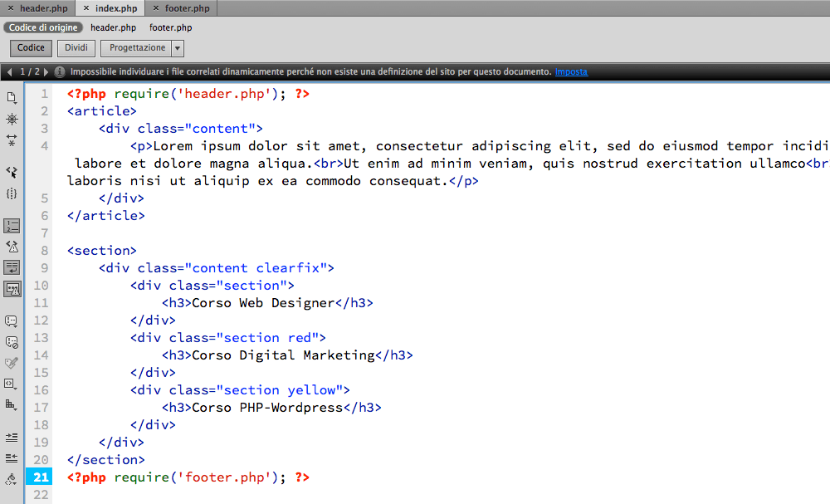Click the Select Parent Tag icon
The width and height of the screenshot is (830, 504).
(x=12, y=172)
